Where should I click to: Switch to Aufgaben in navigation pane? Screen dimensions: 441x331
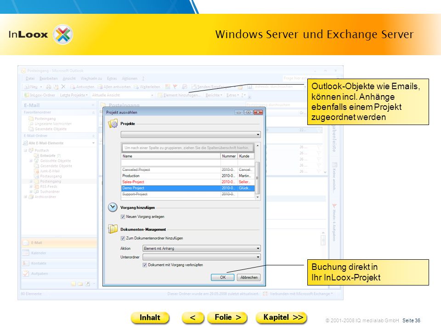pyautogui.click(x=59, y=273)
